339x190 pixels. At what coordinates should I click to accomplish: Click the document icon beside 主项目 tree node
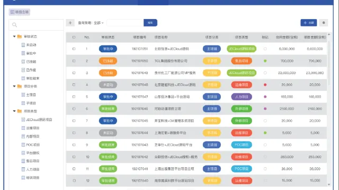pos(23,94)
